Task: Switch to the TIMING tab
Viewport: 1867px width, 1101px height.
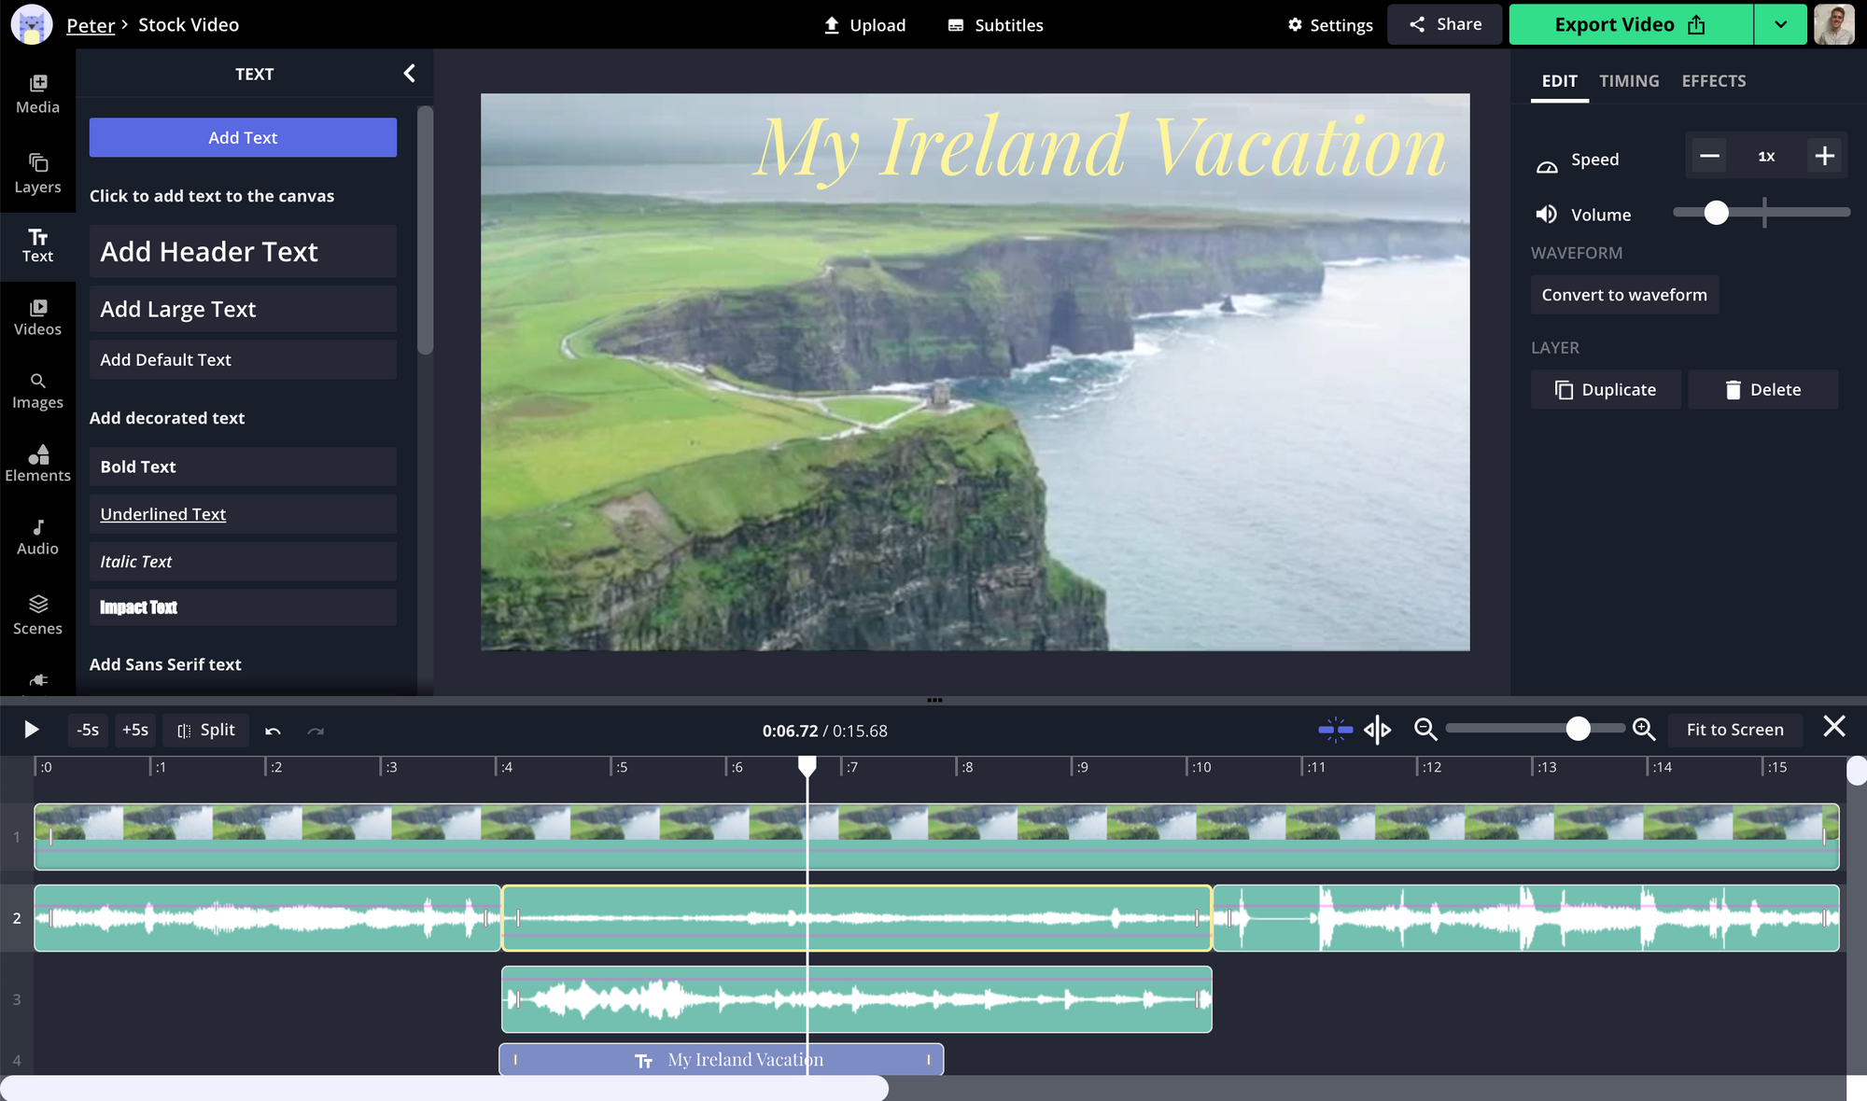Action: (x=1629, y=81)
